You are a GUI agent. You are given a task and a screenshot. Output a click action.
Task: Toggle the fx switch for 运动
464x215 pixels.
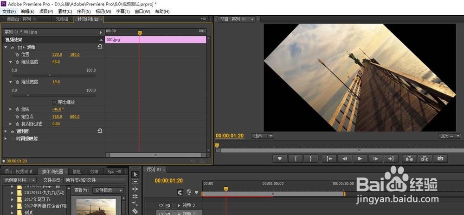tap(13, 47)
